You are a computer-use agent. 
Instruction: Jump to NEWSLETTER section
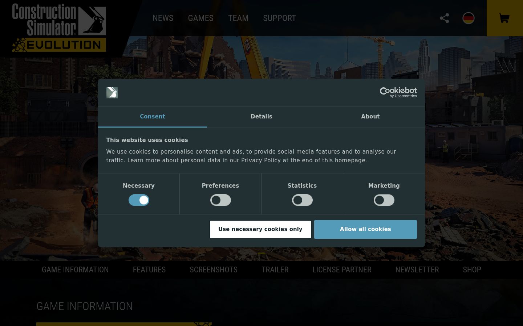click(x=417, y=270)
